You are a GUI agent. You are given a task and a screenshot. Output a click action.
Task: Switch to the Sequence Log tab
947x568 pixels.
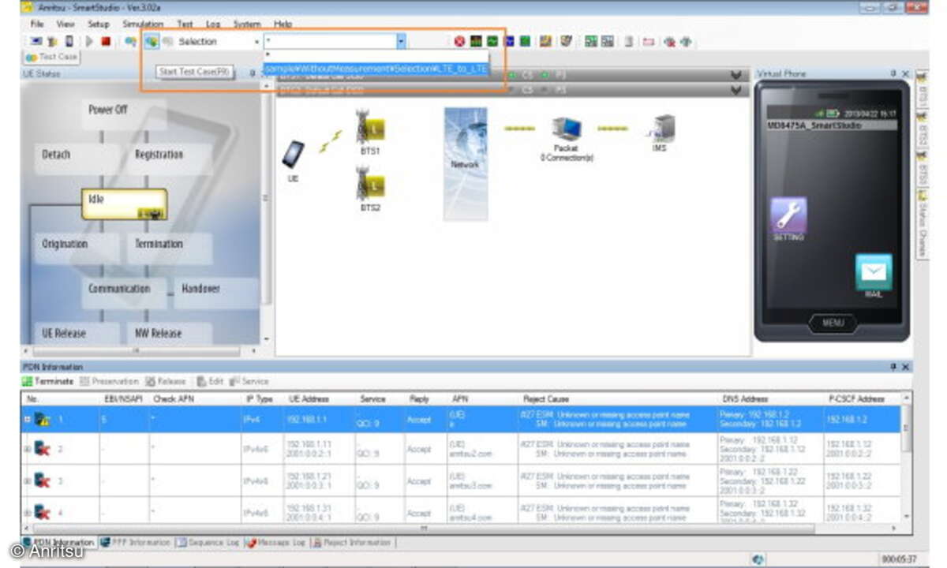pyautogui.click(x=208, y=543)
